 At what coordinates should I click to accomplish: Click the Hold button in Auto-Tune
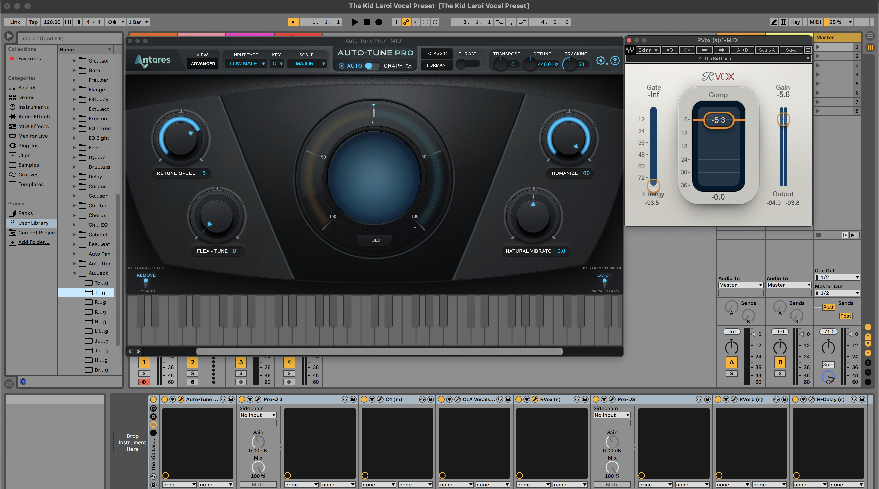click(x=374, y=240)
